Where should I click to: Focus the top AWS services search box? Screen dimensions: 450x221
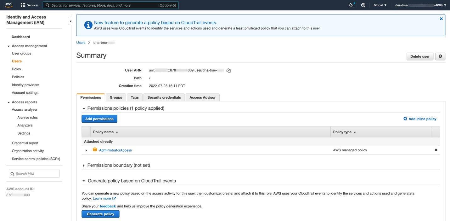point(111,5)
